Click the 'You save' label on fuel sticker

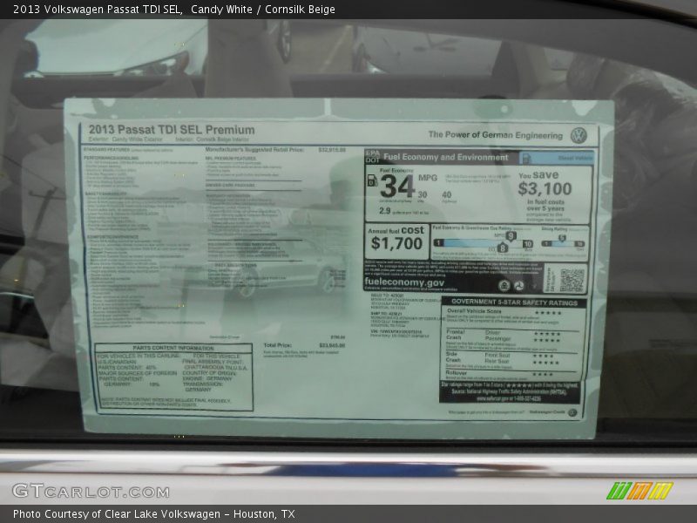[538, 175]
